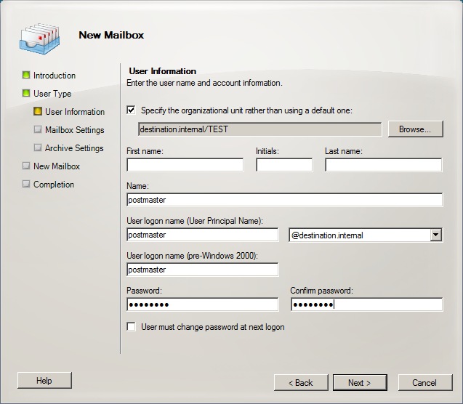Image resolution: width=463 pixels, height=404 pixels.
Task: Click the Confirm password field
Action: [x=366, y=304]
